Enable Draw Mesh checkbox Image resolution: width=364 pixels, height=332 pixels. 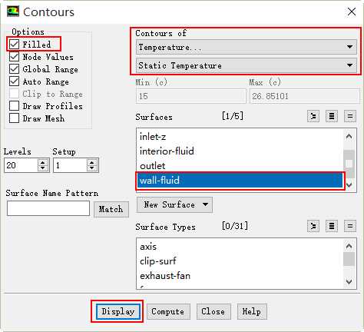click(x=14, y=118)
